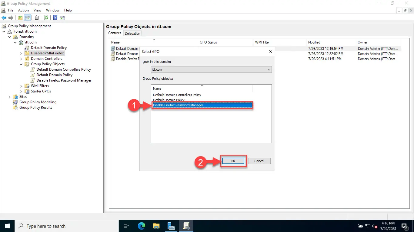Collapse the itt.com domain node
Image resolution: width=414 pixels, height=232 pixels.
point(15,42)
